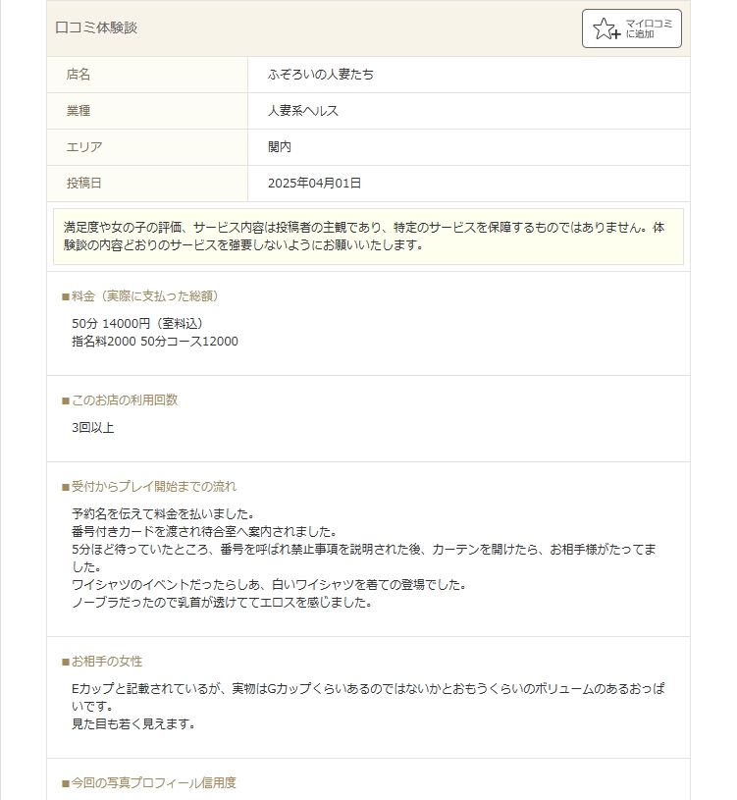Click the area value 関内
The height and width of the screenshot is (800, 737).
pyautogui.click(x=280, y=147)
